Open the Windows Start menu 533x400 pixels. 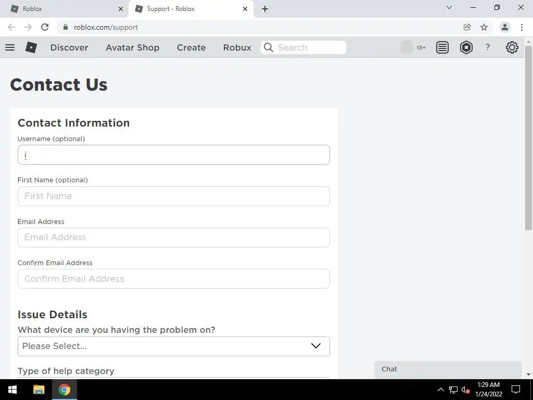click(12, 390)
